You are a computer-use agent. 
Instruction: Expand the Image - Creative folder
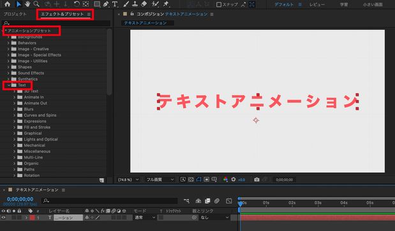(8, 49)
